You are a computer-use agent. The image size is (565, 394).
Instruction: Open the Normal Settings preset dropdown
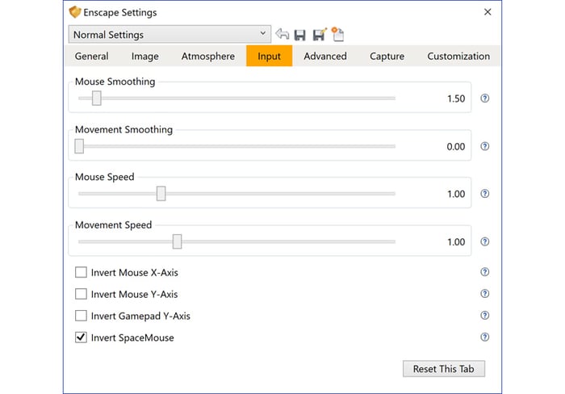169,34
